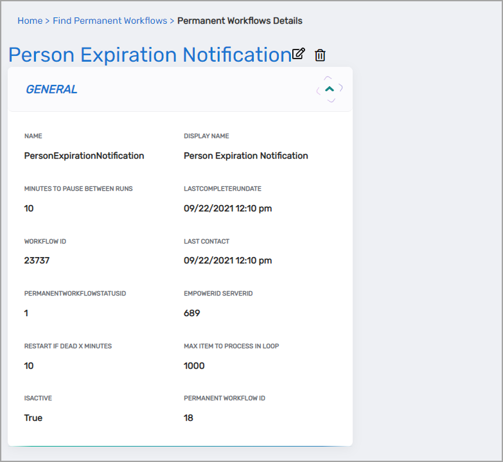
Task: Open the Find Permanent Workflows breadcrumb
Action: coord(110,21)
